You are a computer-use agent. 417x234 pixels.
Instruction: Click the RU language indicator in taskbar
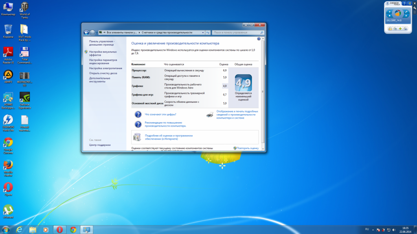[x=367, y=230]
